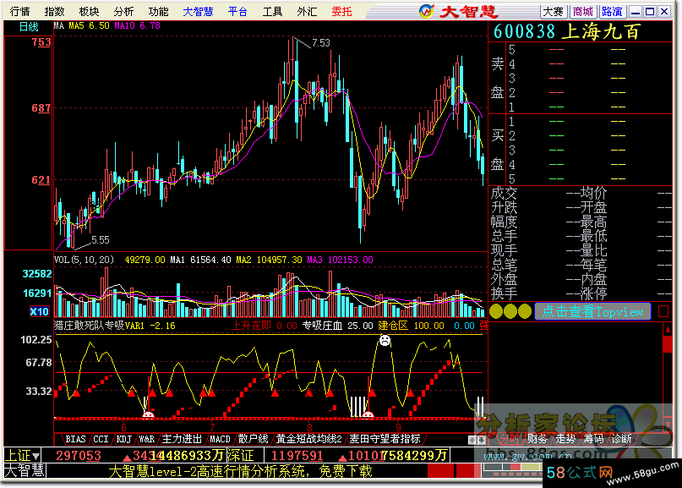
Task: Click the 路演 button
Action: pos(612,12)
